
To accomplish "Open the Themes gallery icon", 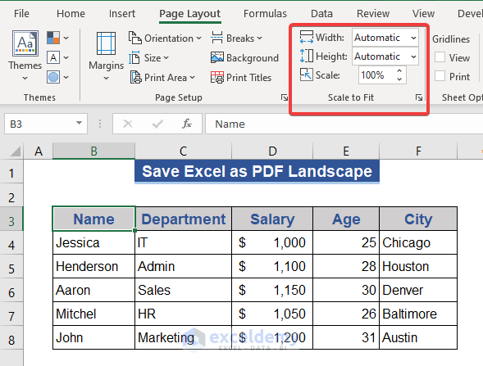I will 25,43.
